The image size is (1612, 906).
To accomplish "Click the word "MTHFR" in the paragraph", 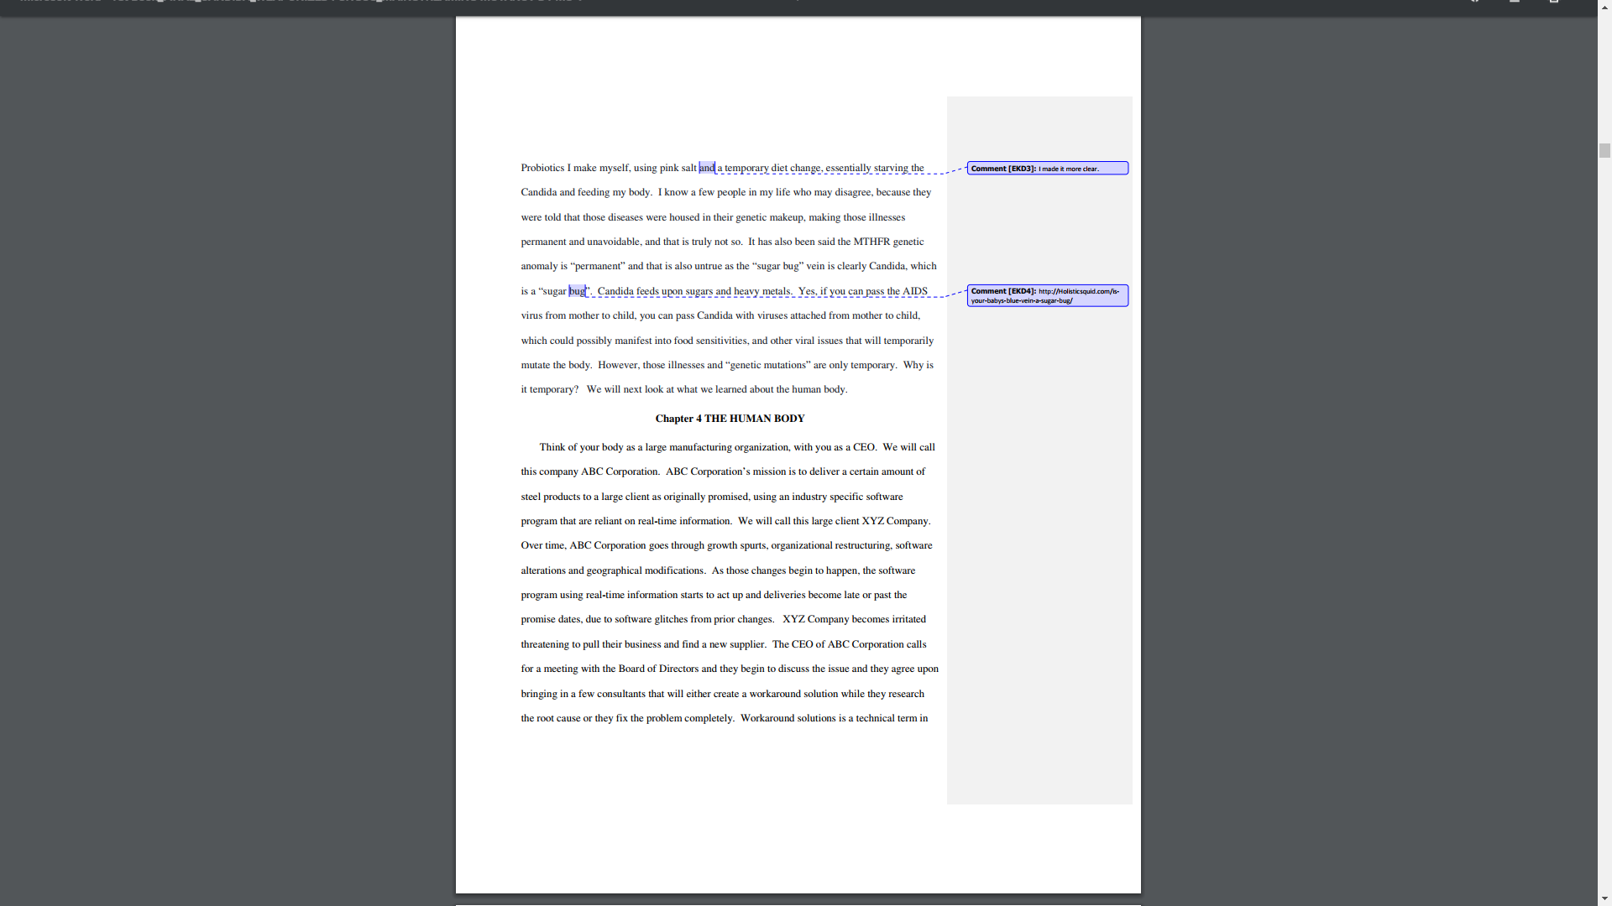I will tap(871, 242).
